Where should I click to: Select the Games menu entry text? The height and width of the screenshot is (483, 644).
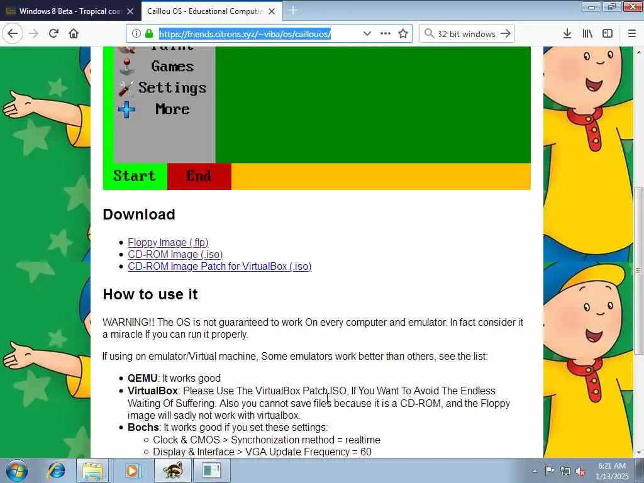(172, 66)
